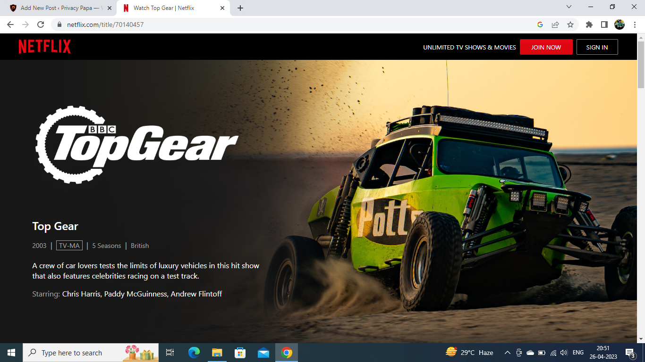Screen dimensions: 645x362
Task: Open the Windows Start menu
Action: (x=11, y=353)
